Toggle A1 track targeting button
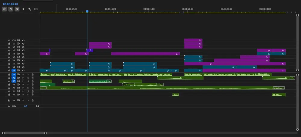This screenshot has height=137, width=301. (14, 75)
